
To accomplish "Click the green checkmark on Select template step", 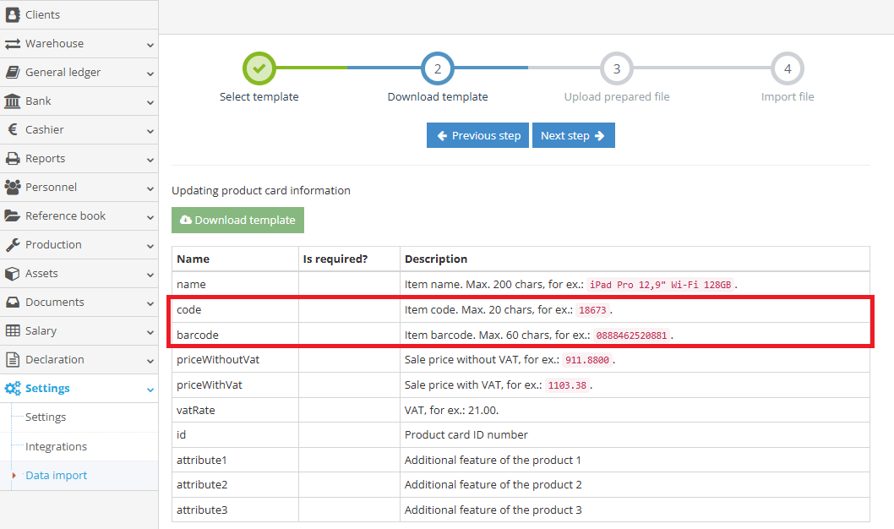I will tap(259, 68).
